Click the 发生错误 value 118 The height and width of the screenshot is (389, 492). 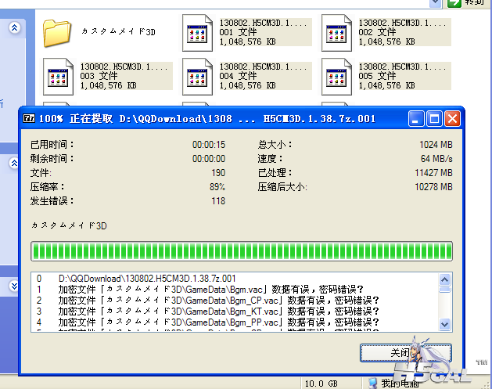(x=218, y=201)
